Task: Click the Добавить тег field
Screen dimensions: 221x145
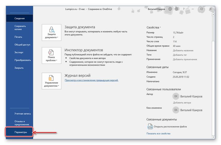Action: click(x=180, y=55)
